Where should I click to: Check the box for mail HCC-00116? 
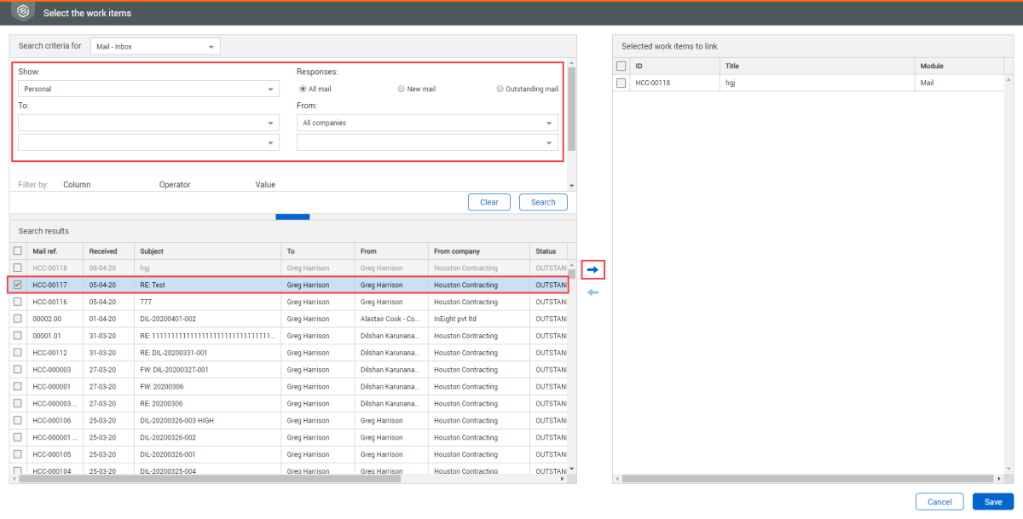coord(17,302)
